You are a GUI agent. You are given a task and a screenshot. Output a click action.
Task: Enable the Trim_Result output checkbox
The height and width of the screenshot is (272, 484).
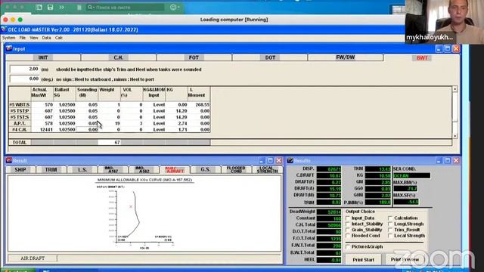(x=390, y=230)
